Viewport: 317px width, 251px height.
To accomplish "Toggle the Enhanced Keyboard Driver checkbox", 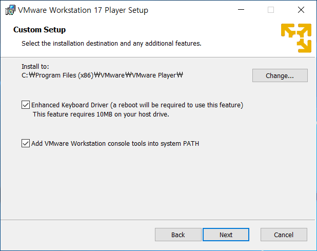I will (26, 105).
